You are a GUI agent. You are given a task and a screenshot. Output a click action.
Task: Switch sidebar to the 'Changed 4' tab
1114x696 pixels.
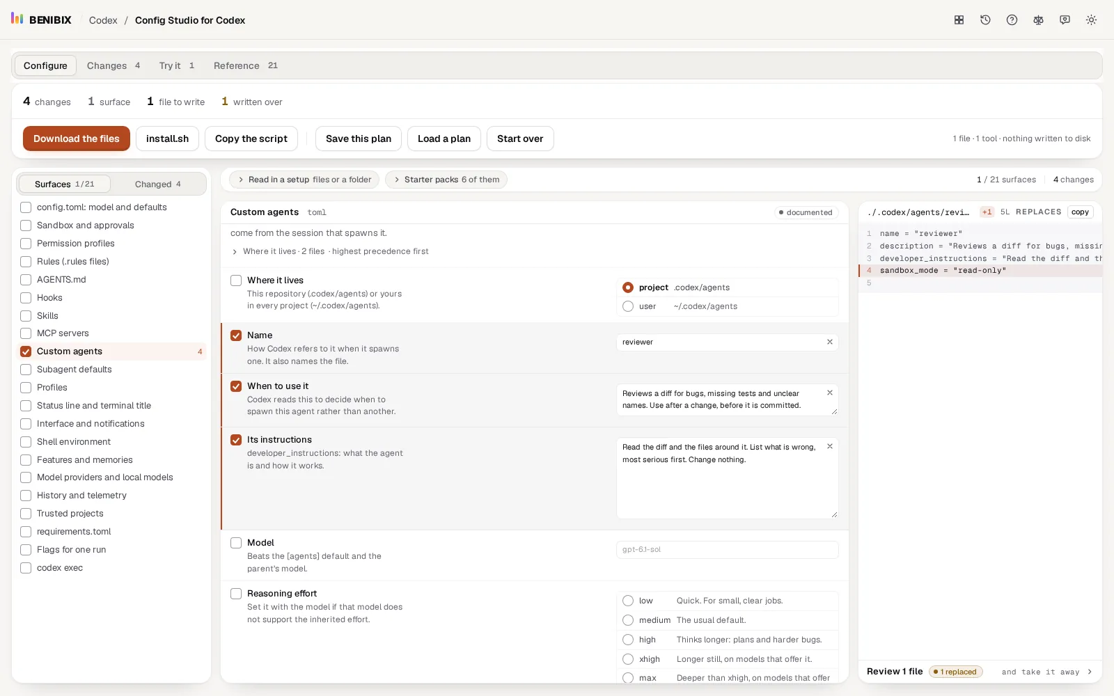(158, 184)
